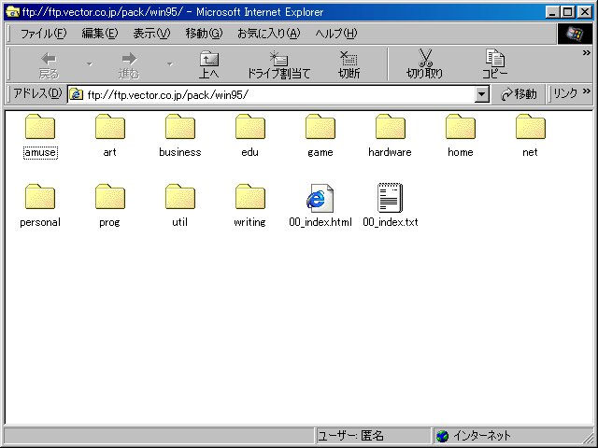This screenshot has height=448, width=598.
Task: Open the 移動(G) menu
Action: pyautogui.click(x=204, y=34)
